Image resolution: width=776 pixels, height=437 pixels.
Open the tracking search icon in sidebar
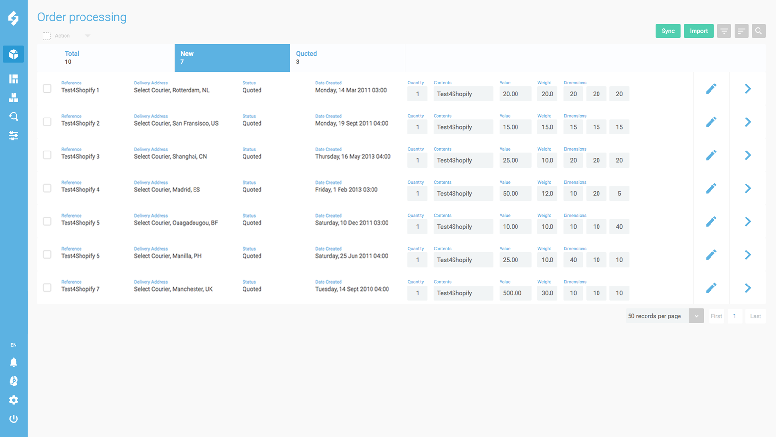(x=13, y=117)
